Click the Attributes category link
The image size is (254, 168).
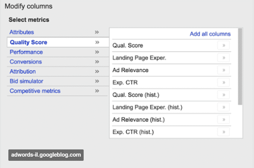tap(22, 32)
